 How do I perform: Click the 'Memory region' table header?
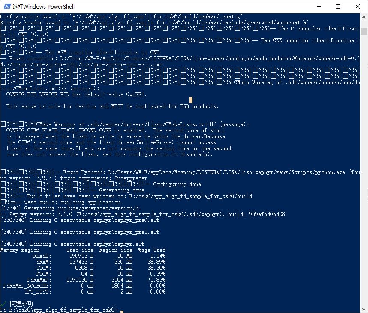point(20,250)
